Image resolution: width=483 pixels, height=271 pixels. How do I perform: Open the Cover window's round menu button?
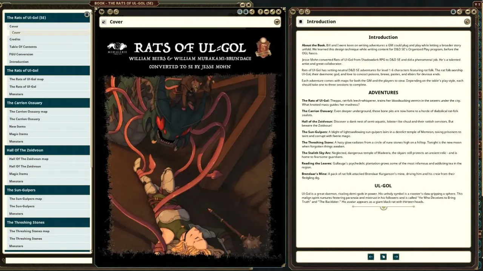pyautogui.click(x=277, y=22)
